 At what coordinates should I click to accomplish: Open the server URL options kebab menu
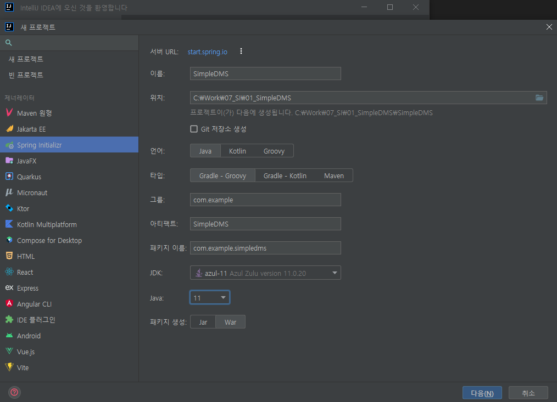241,51
